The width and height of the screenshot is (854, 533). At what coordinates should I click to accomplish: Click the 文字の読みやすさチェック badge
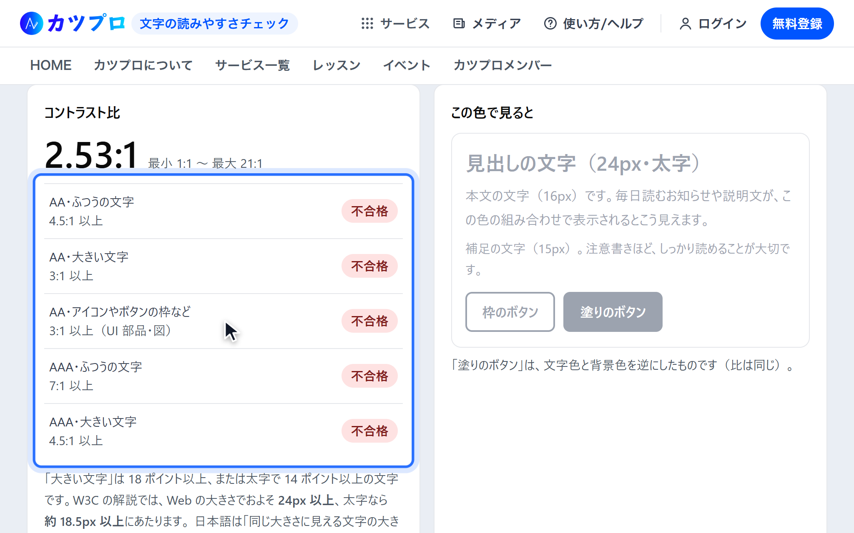214,23
